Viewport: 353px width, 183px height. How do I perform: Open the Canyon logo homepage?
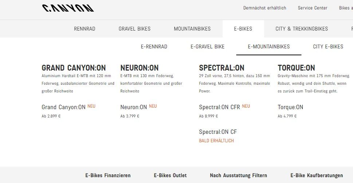tap(68, 8)
